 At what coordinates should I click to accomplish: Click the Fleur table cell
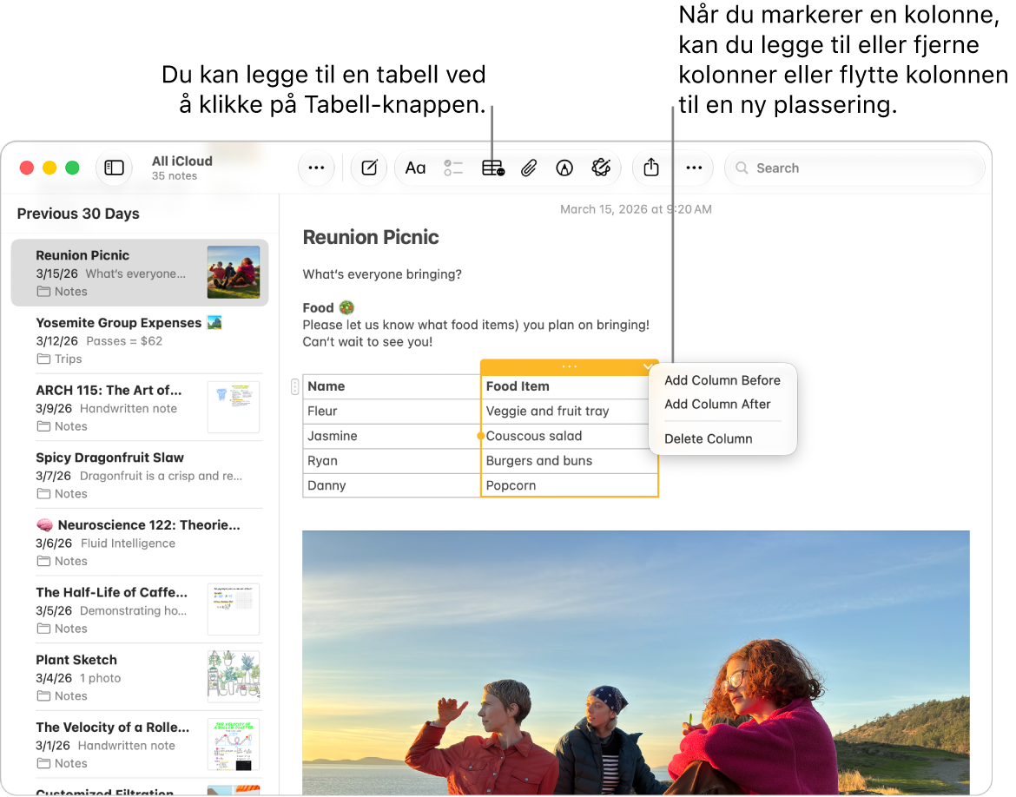tap(392, 412)
